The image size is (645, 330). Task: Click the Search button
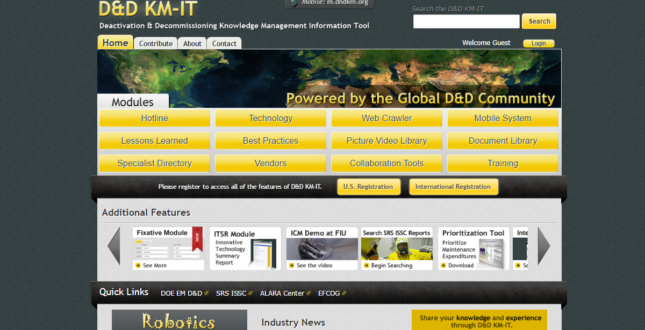point(539,21)
